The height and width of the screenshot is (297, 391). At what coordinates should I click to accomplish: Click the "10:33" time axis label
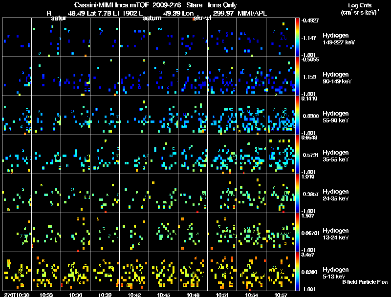46,295
